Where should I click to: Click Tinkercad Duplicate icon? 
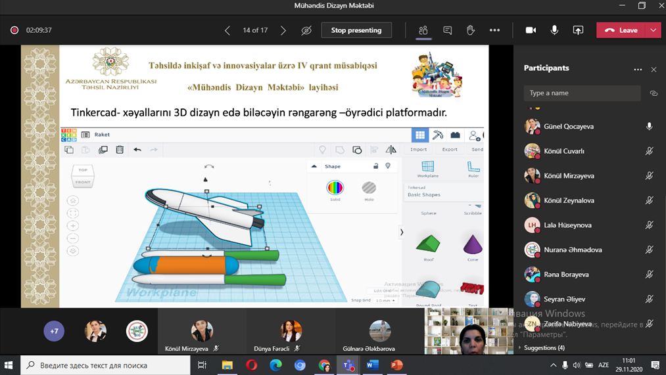coord(103,150)
